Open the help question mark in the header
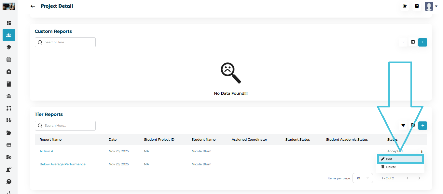 pyautogui.click(x=417, y=6)
